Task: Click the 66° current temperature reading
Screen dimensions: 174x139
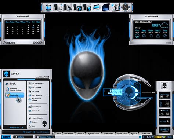Action: pos(156,25)
